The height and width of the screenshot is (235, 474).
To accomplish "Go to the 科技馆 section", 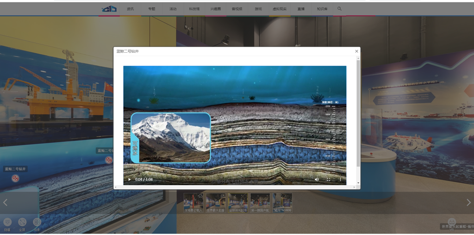I will coord(194,9).
